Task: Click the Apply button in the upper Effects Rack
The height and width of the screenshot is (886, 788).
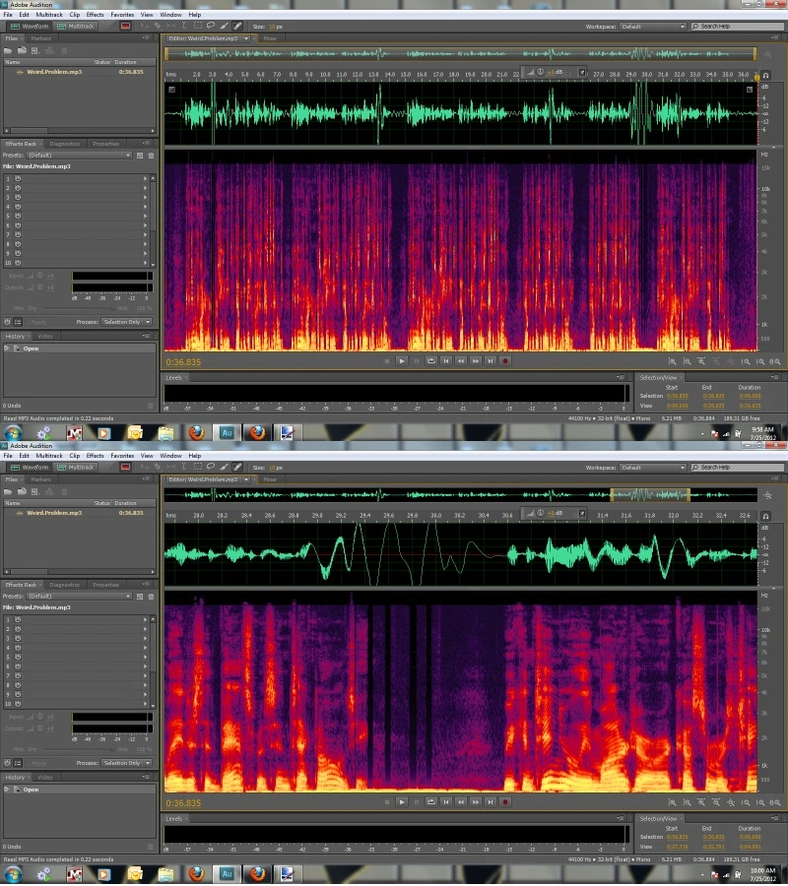Action: [x=38, y=322]
